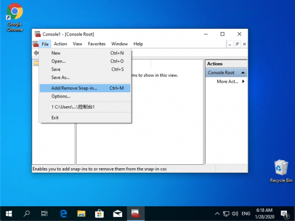The width and height of the screenshot is (295, 221).
Task: Click the MMC console taskbar button
Action: 135,214
